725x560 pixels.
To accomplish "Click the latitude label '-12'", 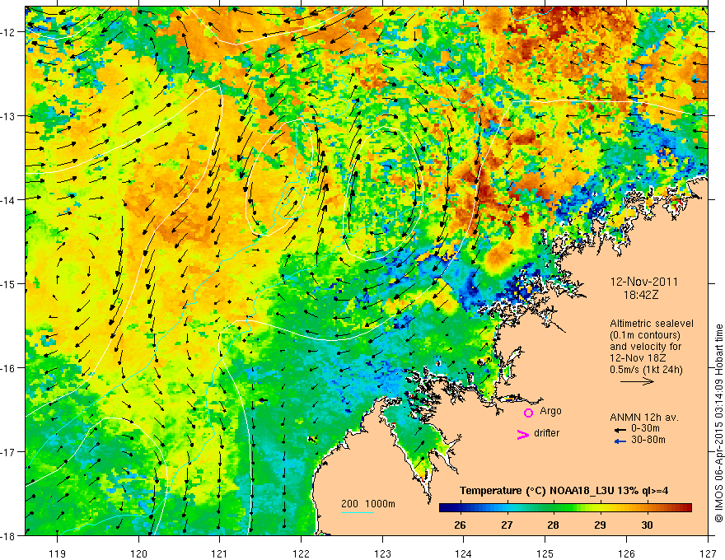I will click(8, 32).
